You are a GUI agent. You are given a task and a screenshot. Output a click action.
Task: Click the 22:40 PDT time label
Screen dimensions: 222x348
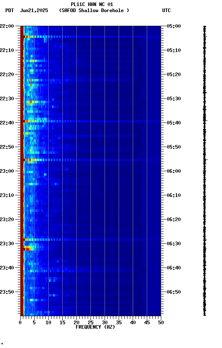pyautogui.click(x=7, y=123)
